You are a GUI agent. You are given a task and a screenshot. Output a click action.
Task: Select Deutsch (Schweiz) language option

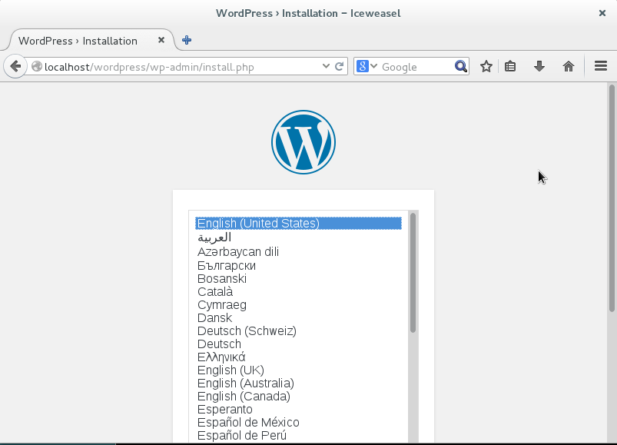pyautogui.click(x=299, y=331)
